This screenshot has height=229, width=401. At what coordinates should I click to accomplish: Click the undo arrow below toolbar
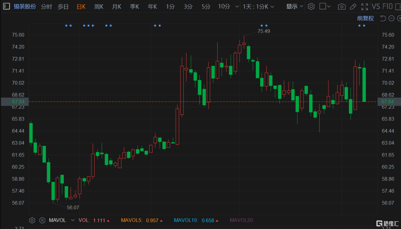coord(383,18)
